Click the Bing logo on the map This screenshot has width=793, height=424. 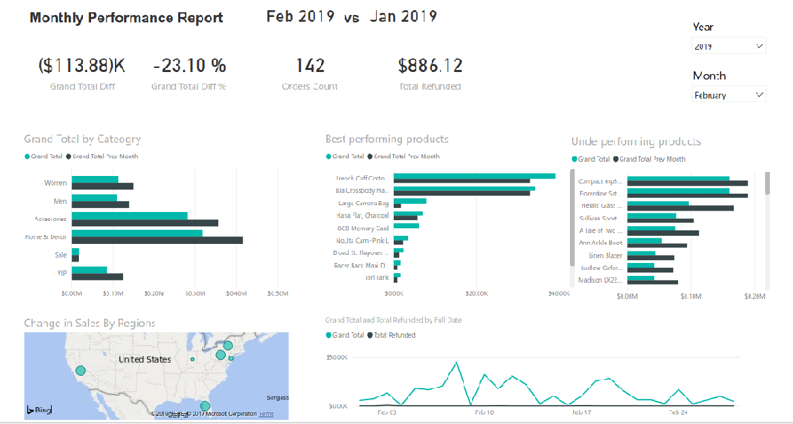point(39,410)
